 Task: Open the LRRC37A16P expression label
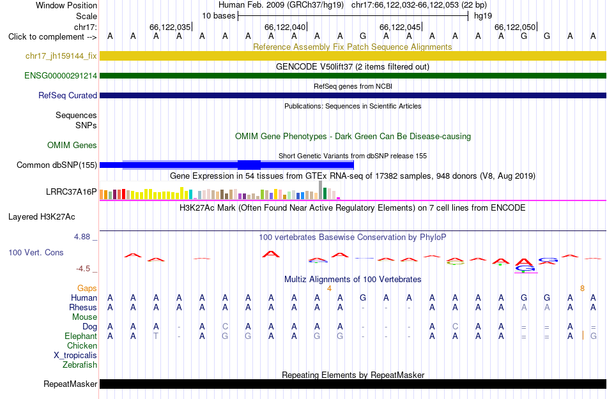71,192
